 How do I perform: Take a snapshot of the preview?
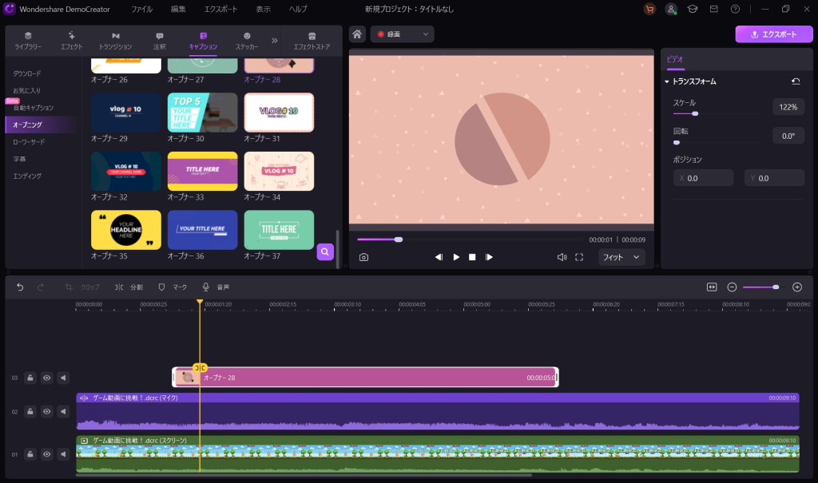pos(363,257)
